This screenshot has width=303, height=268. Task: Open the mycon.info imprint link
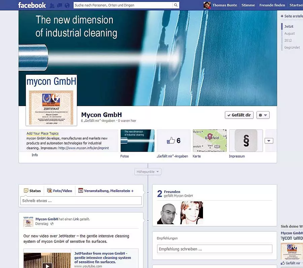tap(83, 148)
